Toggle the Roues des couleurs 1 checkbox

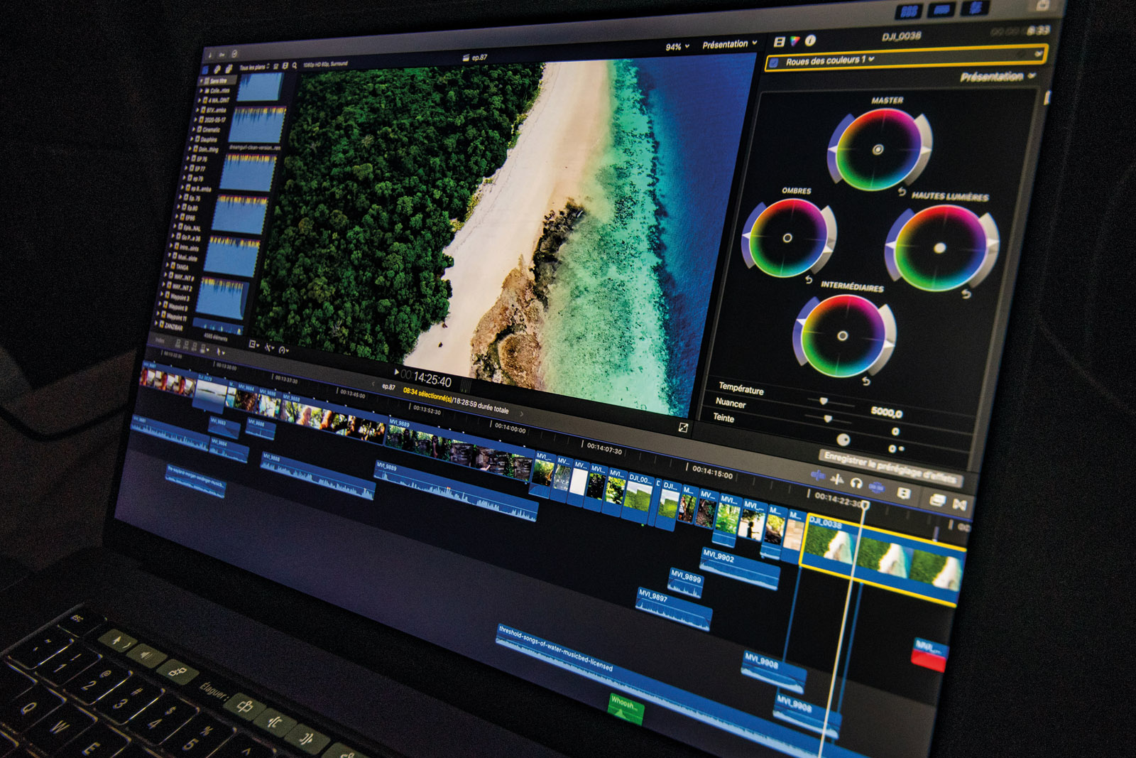click(x=774, y=63)
